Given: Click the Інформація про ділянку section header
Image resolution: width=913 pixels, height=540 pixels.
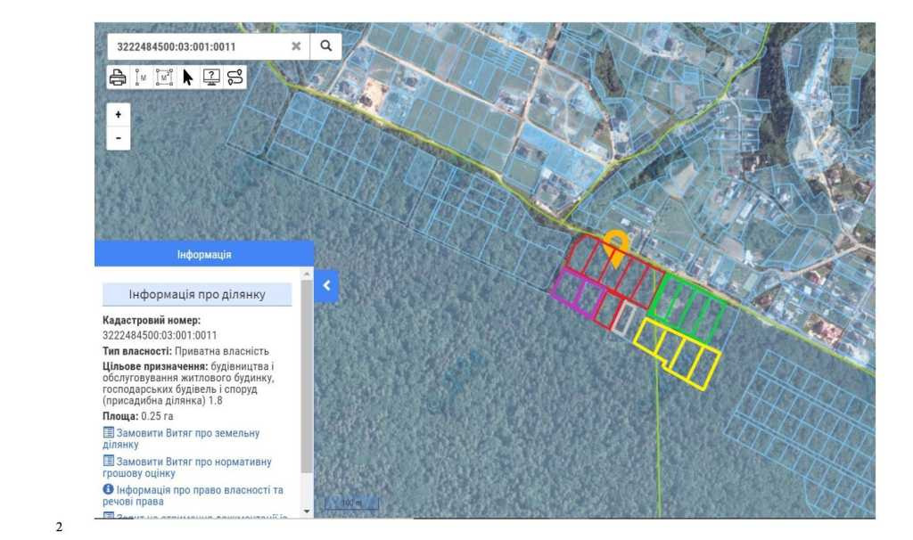Looking at the screenshot, I should click(197, 295).
